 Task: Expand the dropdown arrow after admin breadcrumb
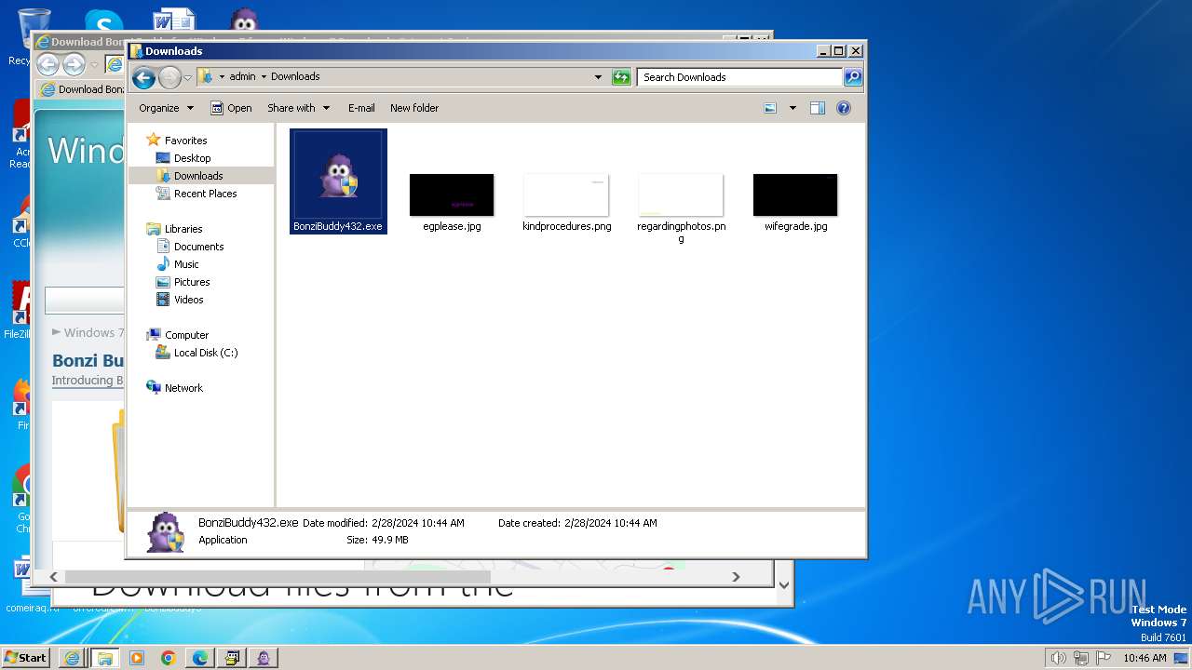click(264, 77)
